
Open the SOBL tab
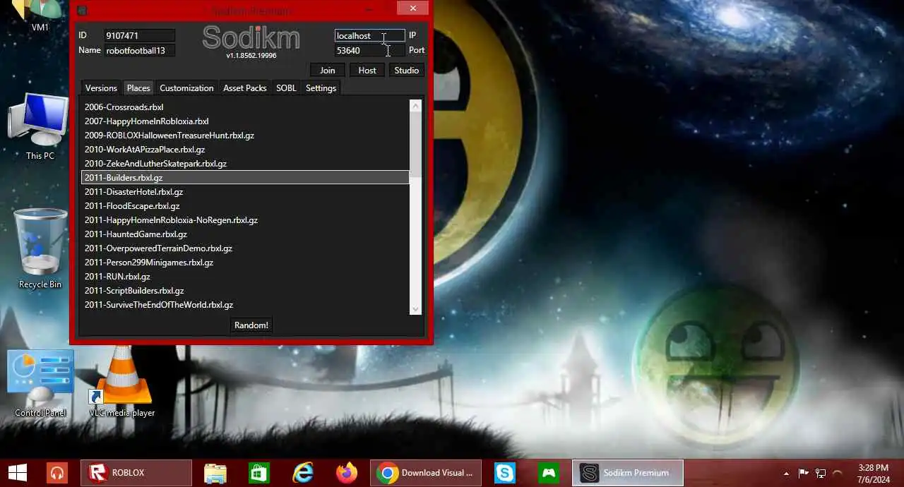pyautogui.click(x=286, y=88)
